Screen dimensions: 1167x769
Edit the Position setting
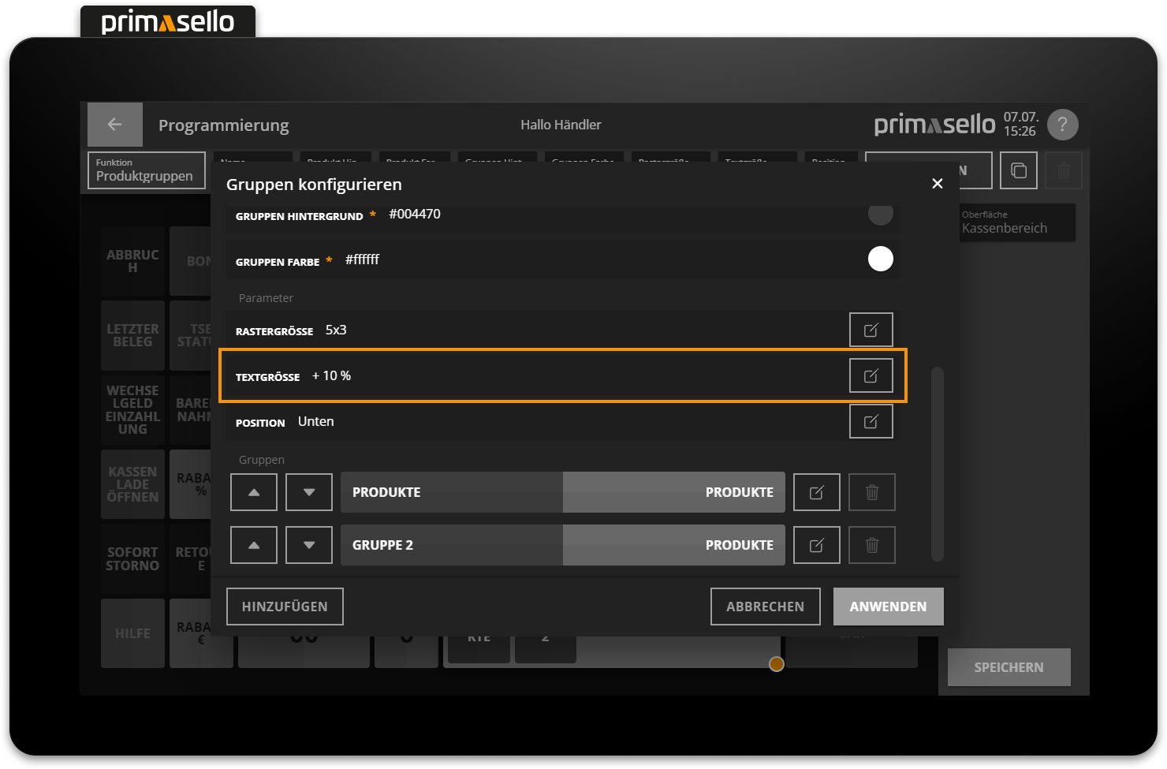(871, 420)
